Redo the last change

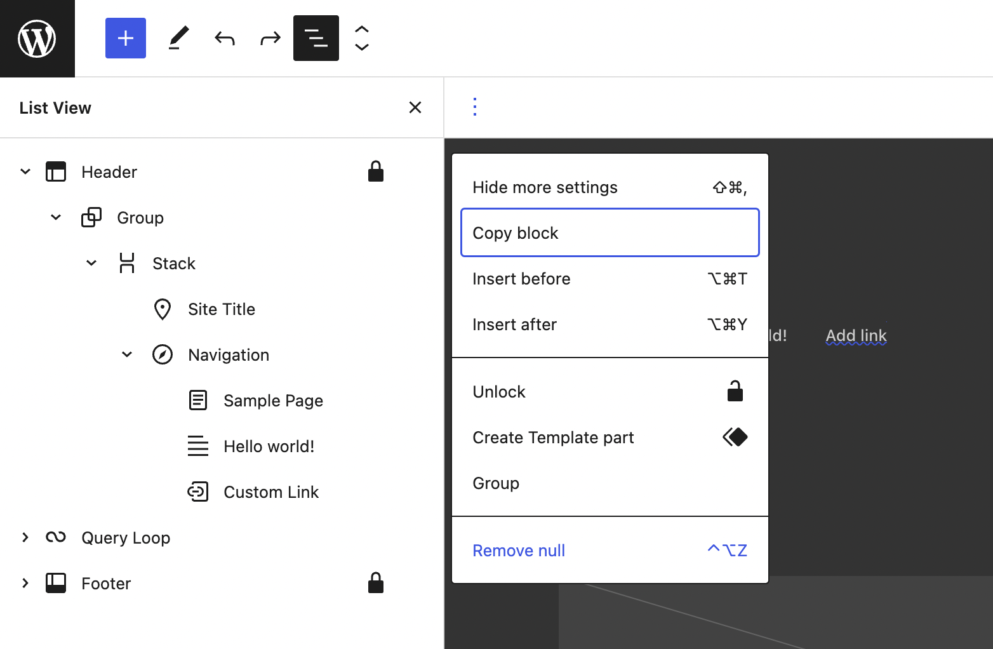[270, 38]
